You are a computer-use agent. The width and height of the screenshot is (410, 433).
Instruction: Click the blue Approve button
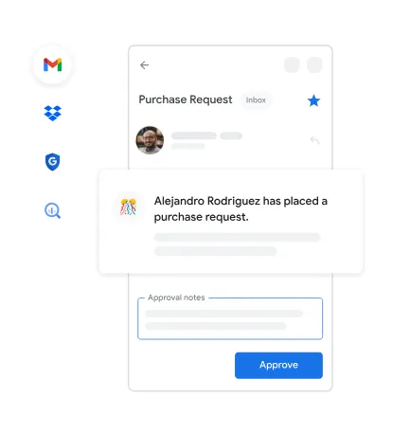coord(278,366)
